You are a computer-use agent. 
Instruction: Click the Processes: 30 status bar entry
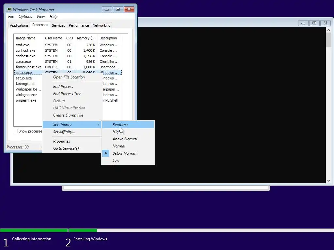pyautogui.click(x=18, y=147)
